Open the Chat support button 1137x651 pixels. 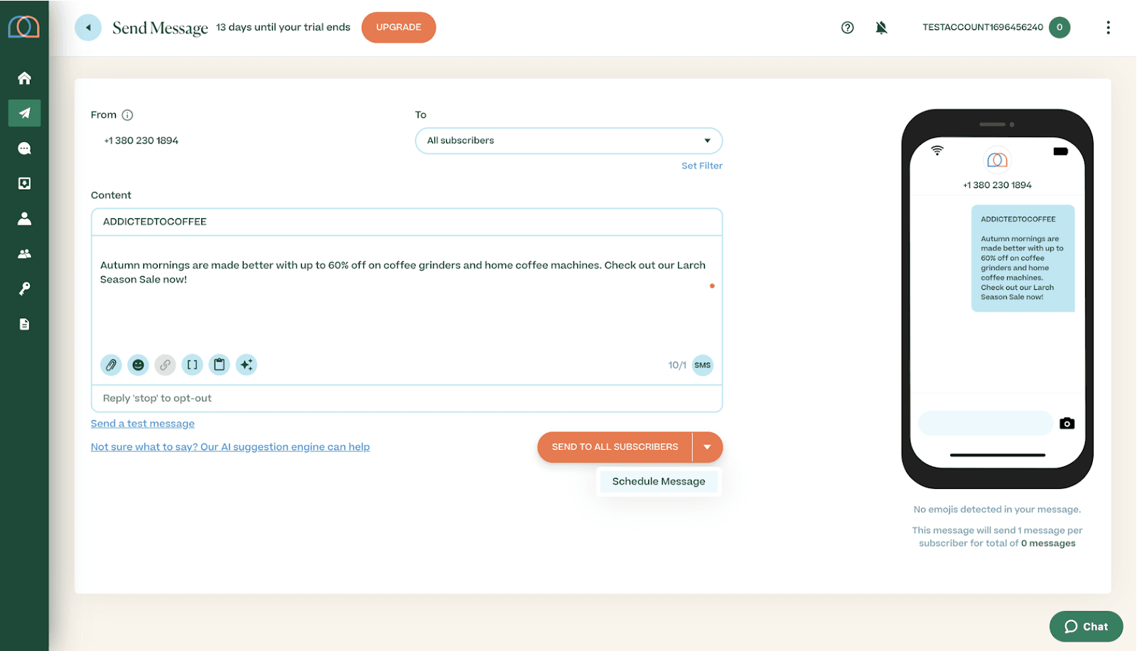[x=1086, y=627]
